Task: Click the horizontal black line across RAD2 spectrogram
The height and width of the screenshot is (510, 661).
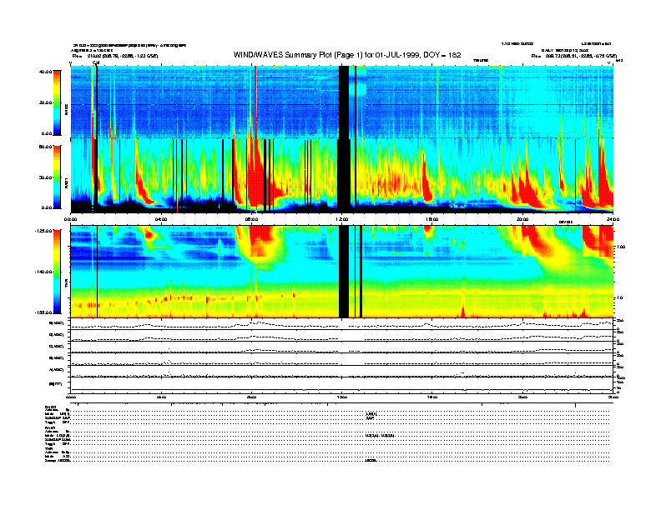Action: coord(342,104)
